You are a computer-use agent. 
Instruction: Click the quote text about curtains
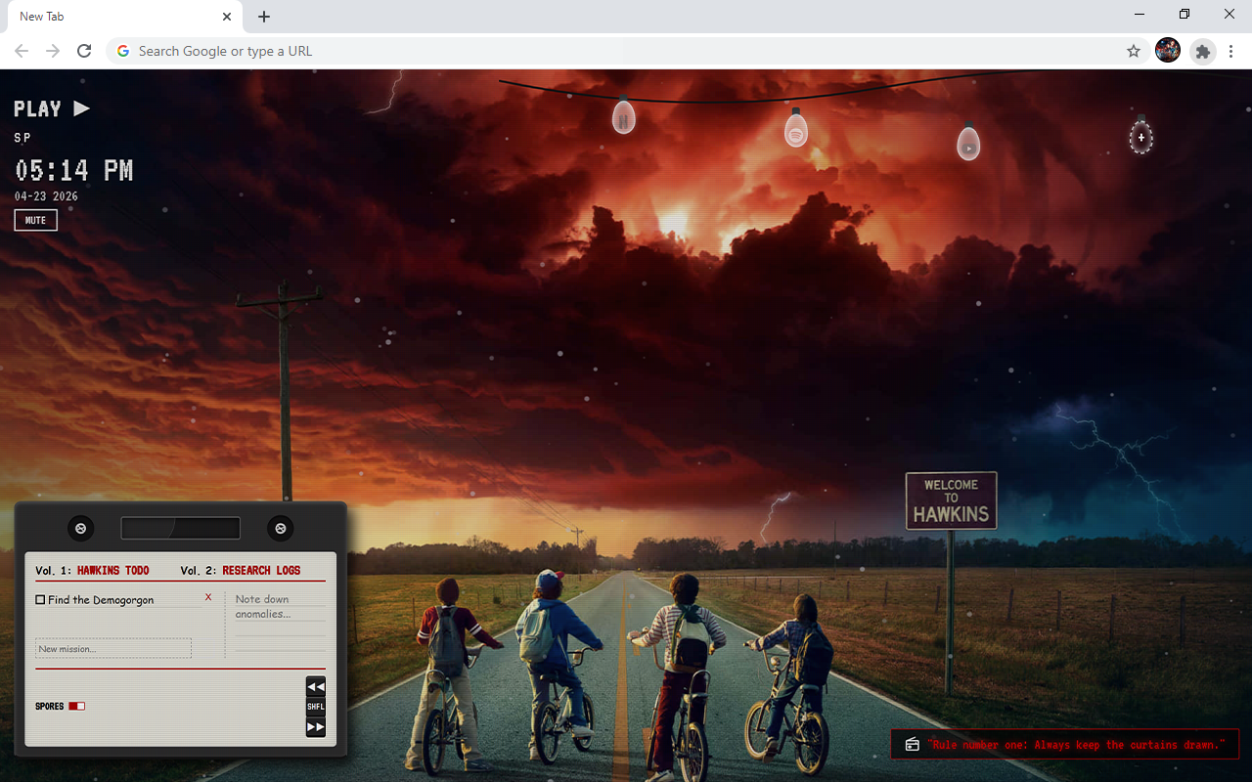pos(1076,745)
